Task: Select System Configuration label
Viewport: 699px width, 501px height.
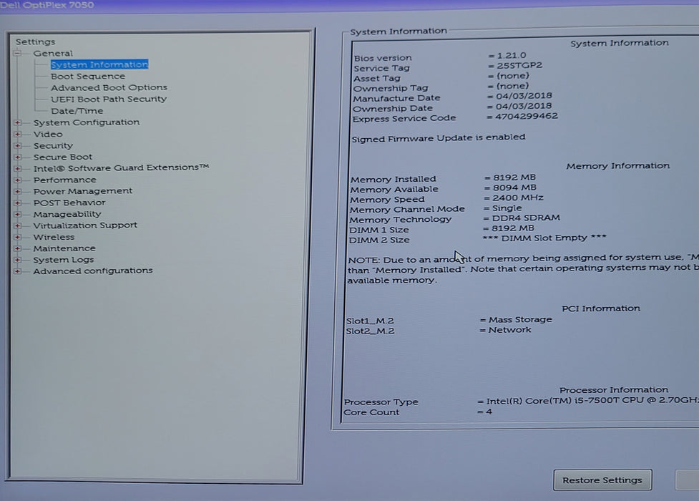Action: [87, 122]
